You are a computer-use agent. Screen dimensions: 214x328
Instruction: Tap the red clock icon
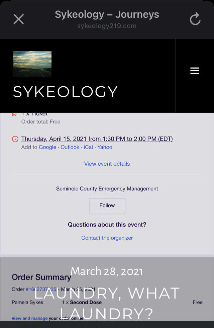click(x=15, y=139)
